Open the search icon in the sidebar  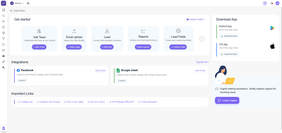click(4, 16)
